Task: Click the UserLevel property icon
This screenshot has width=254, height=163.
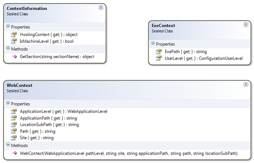Action: coord(159,58)
